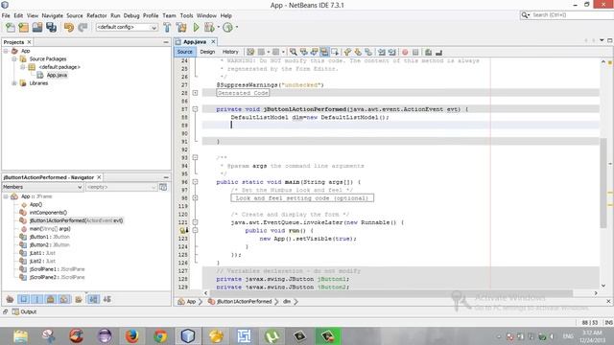Toggle Show Fields filter in Navigator
Viewport: 614px width, 345px height.
click(23, 300)
